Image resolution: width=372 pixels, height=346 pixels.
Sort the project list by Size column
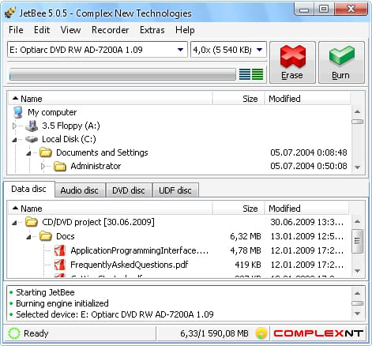pyautogui.click(x=239, y=209)
